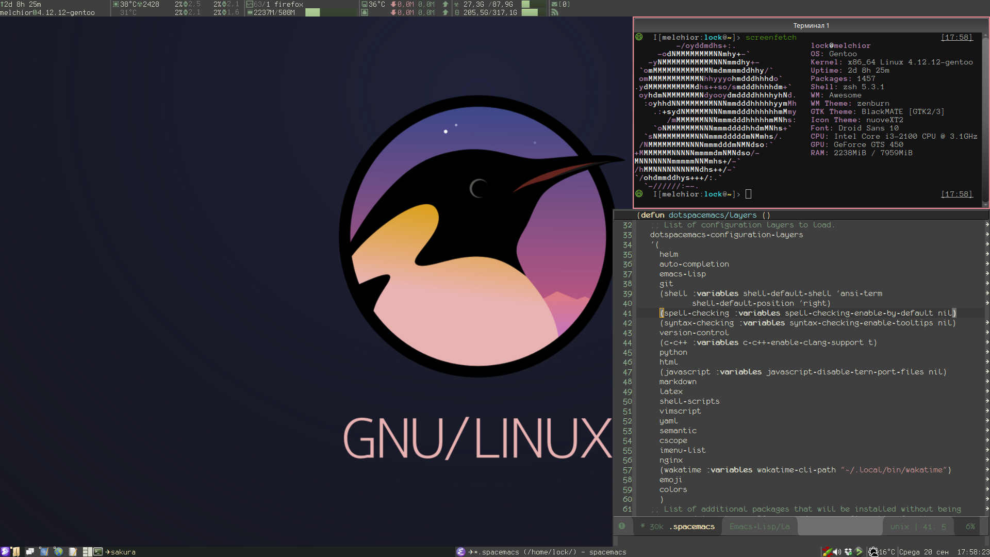Click the upper 17:58 timestamp in terminal

[957, 37]
